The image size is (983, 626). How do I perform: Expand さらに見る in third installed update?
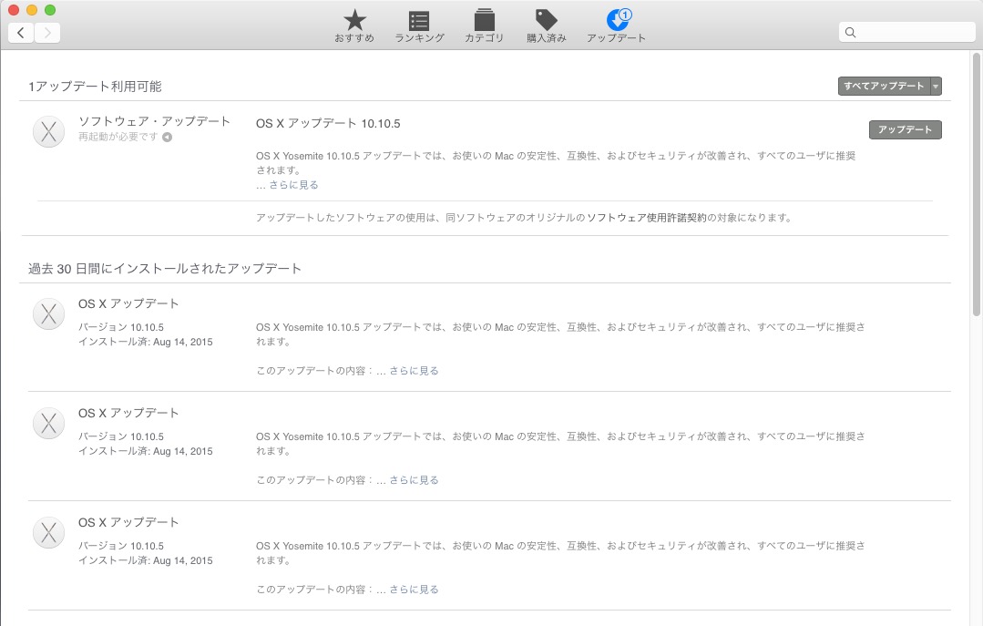414,590
